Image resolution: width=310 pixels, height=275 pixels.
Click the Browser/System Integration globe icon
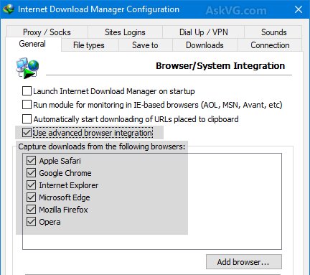[27, 68]
